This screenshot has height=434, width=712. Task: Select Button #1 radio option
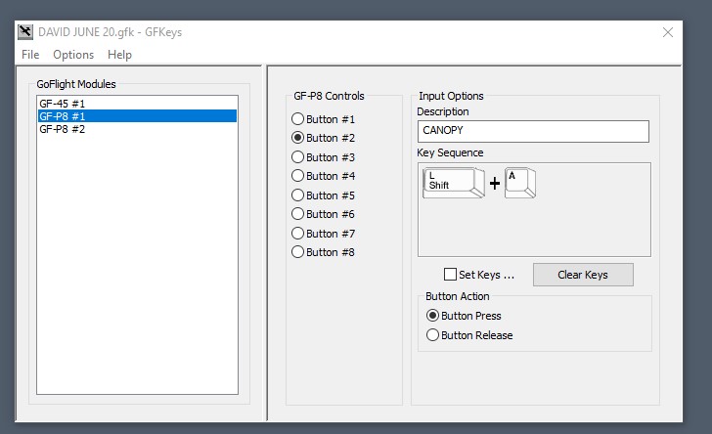click(x=298, y=119)
